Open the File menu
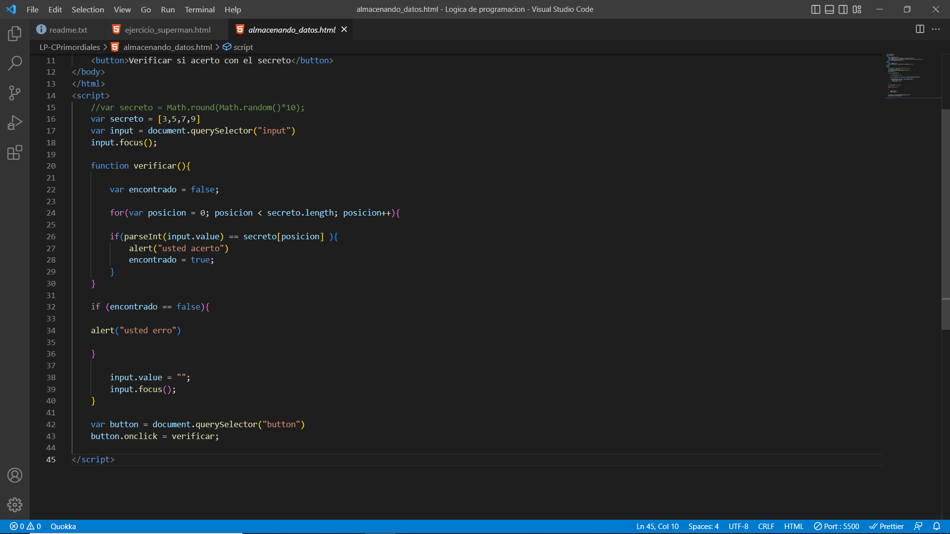This screenshot has height=534, width=950. [x=33, y=9]
